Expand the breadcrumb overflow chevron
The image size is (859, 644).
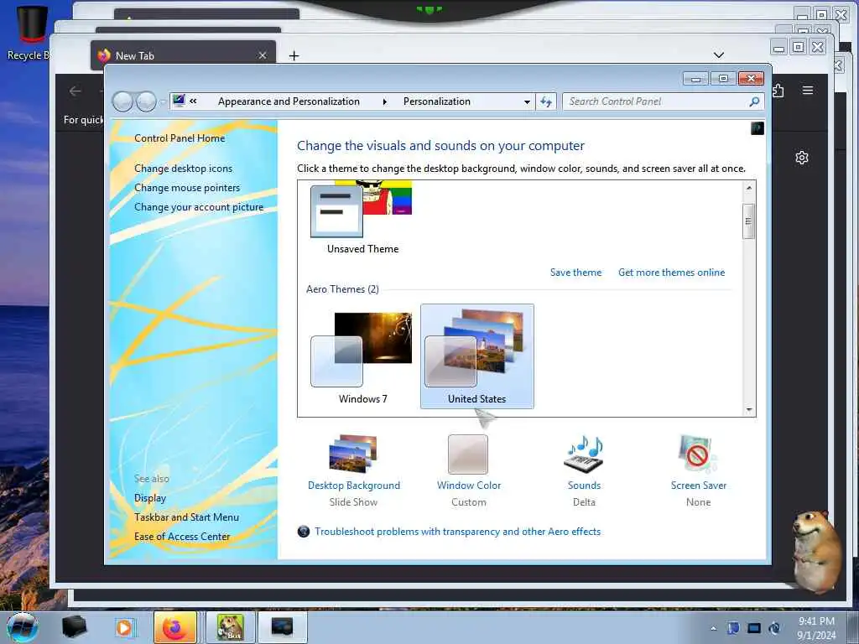click(193, 101)
